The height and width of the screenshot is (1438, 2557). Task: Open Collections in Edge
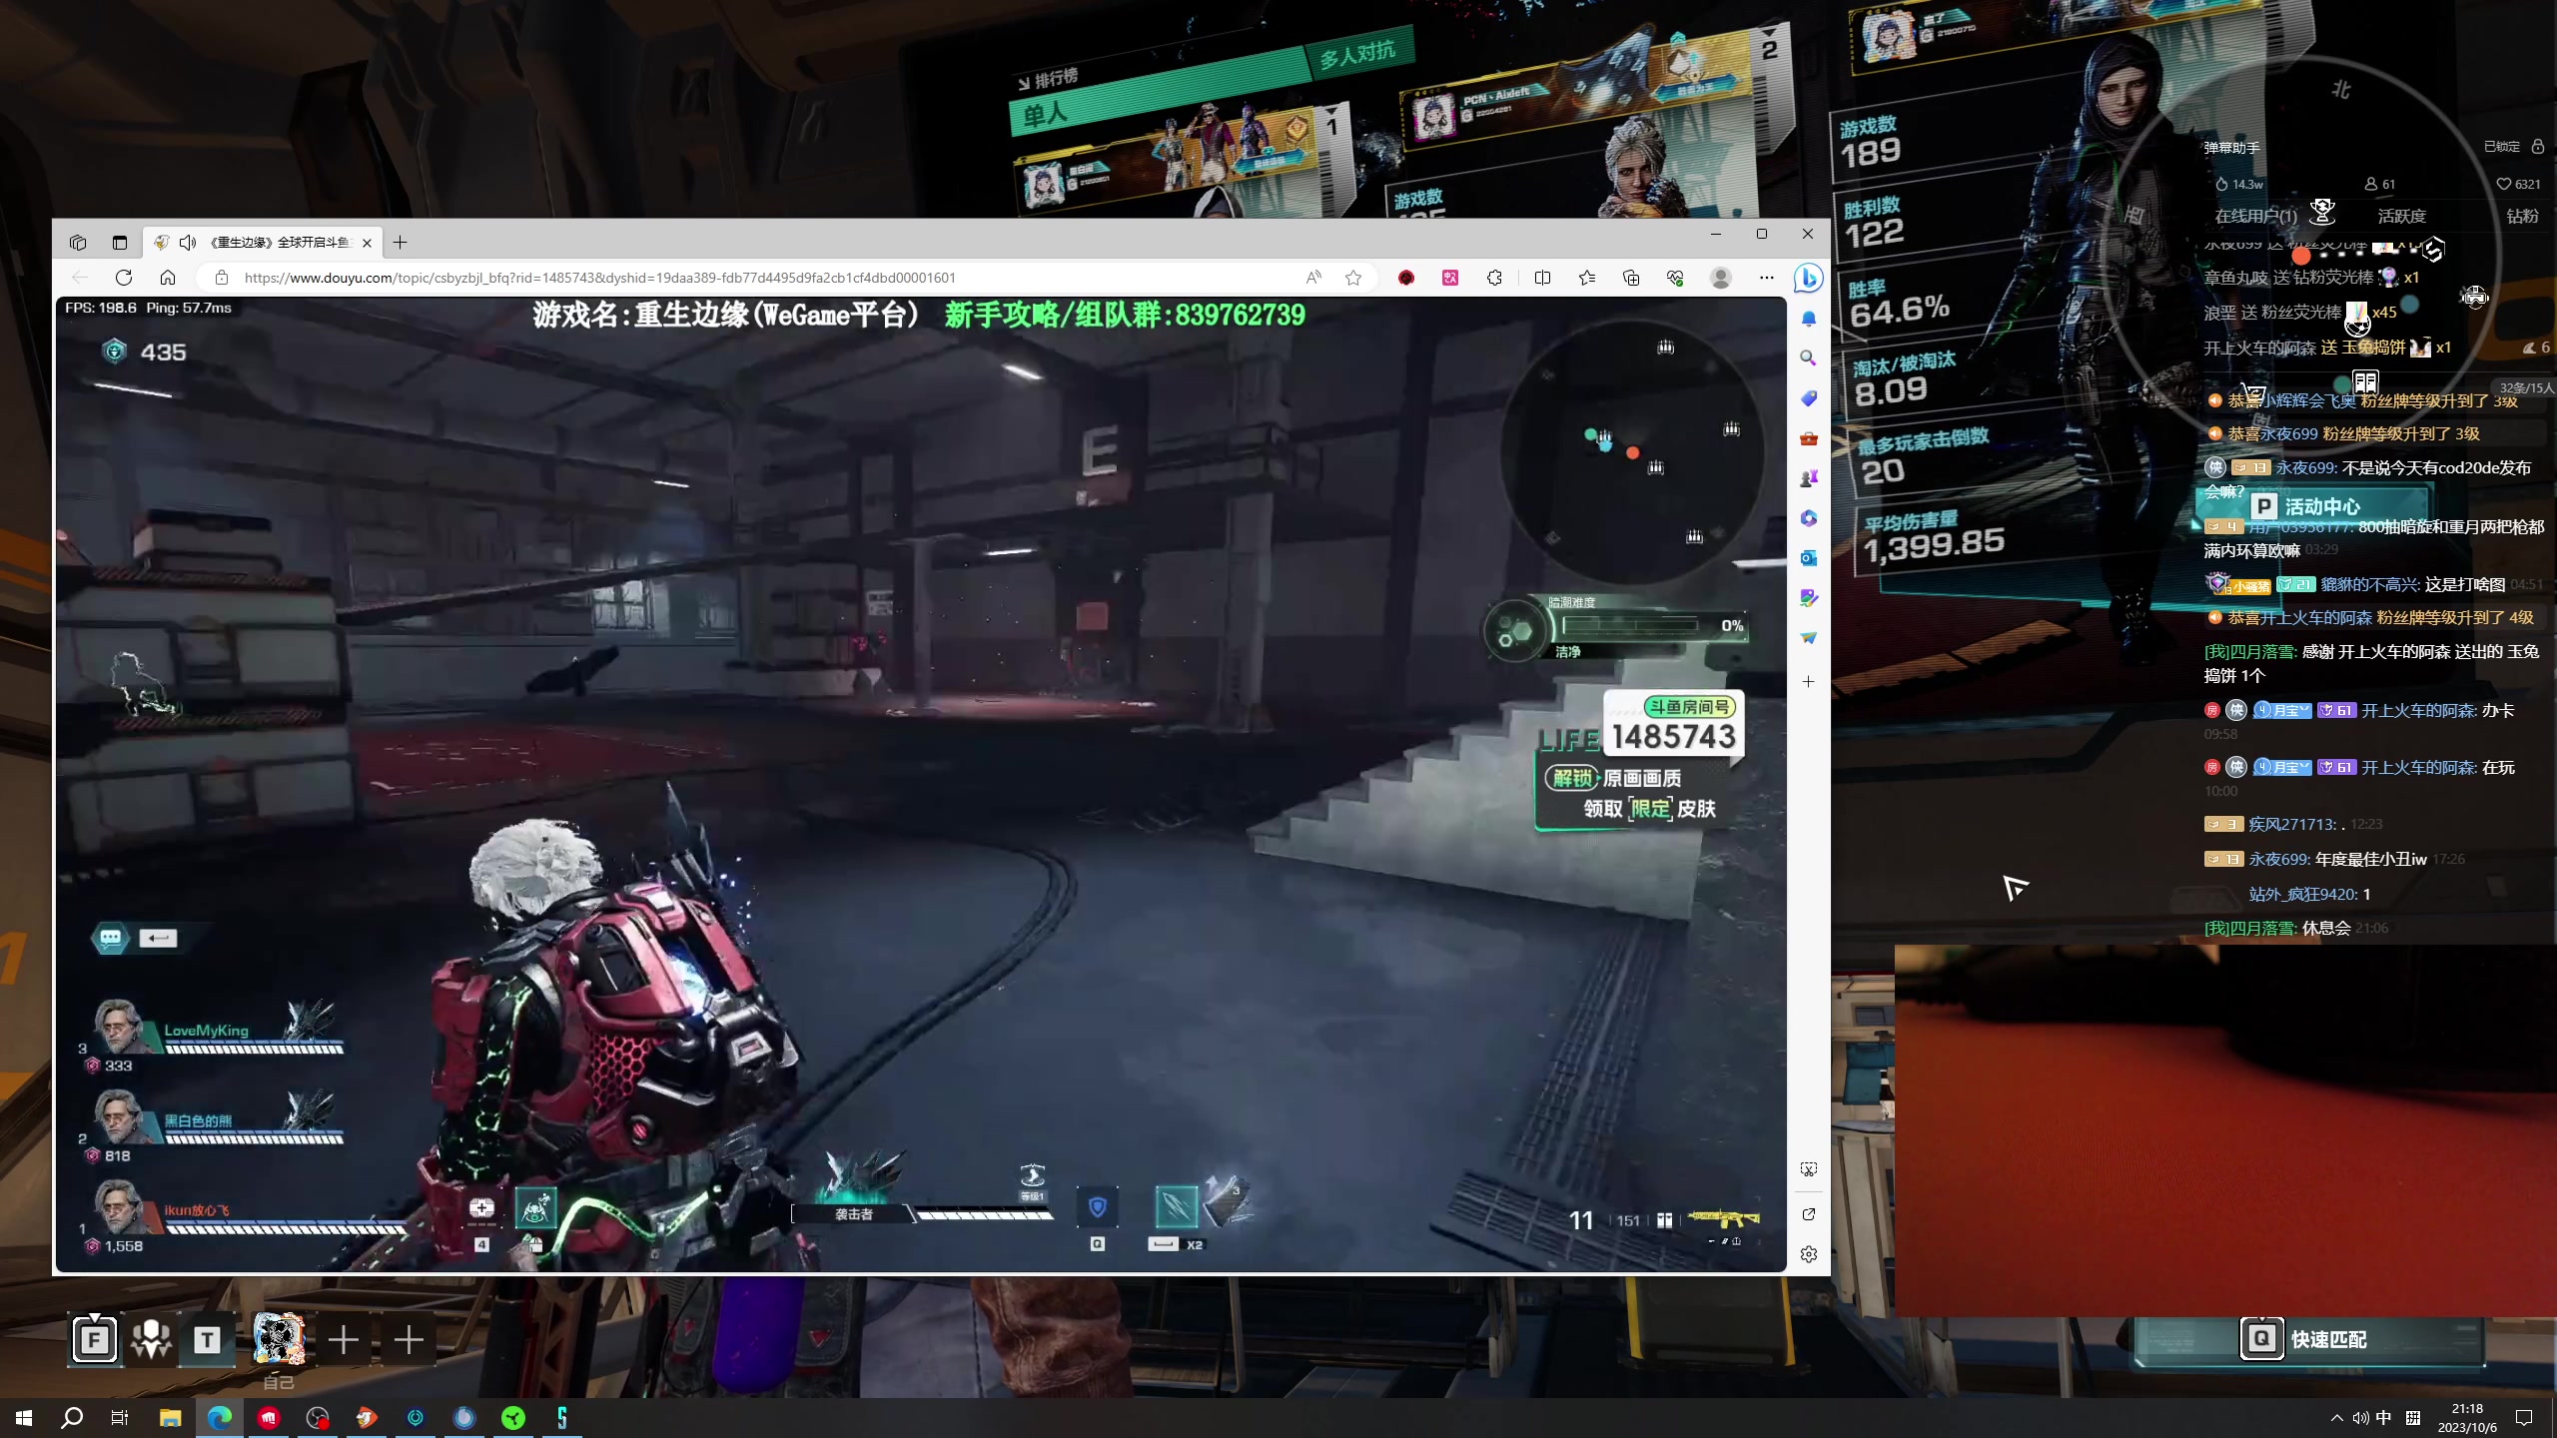point(1631,278)
